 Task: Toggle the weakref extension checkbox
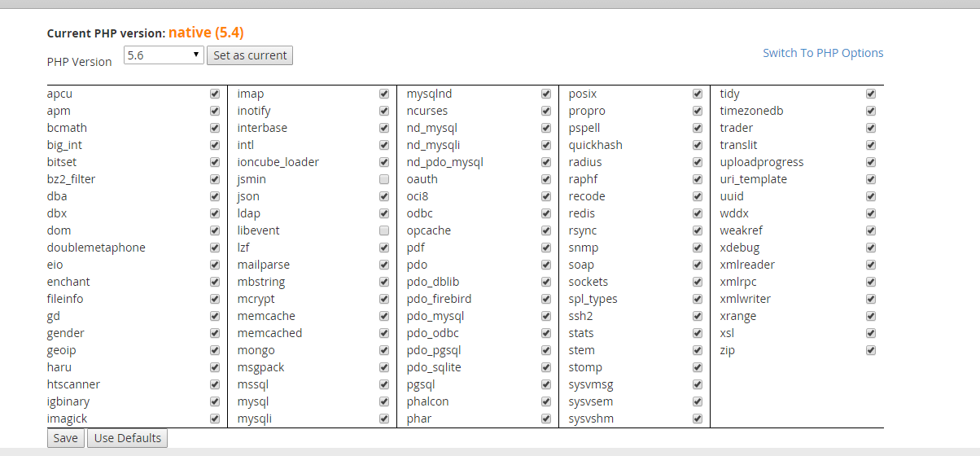point(871,230)
